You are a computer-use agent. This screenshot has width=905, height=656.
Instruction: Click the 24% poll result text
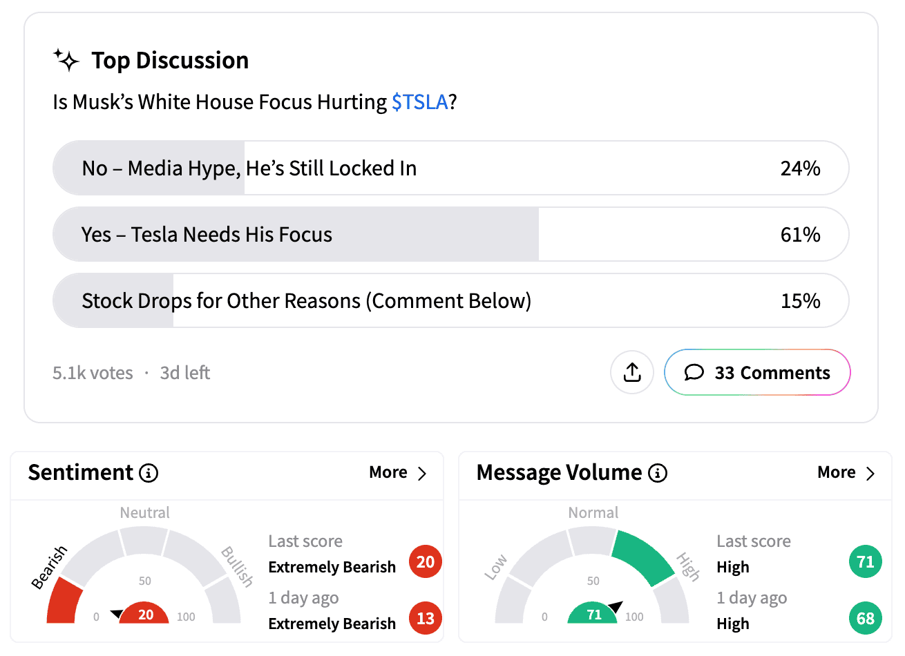click(800, 168)
